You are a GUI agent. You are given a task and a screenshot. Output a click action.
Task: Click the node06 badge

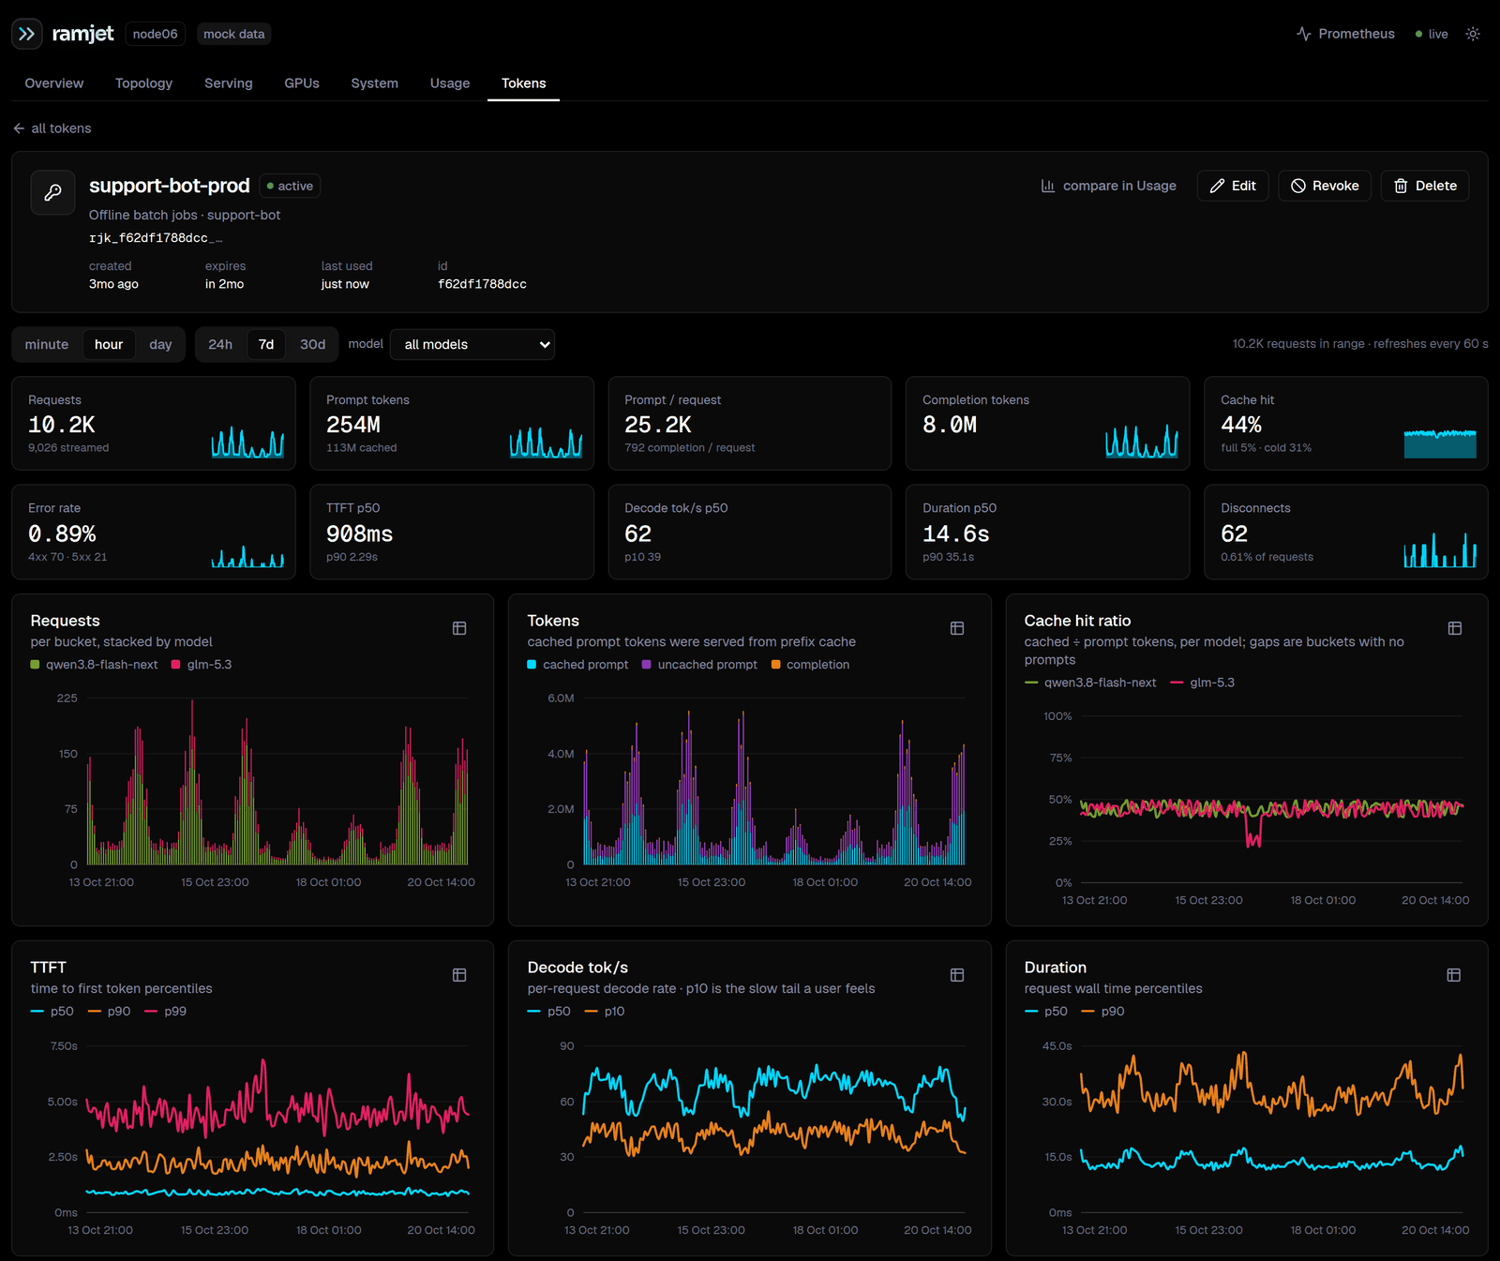click(155, 34)
